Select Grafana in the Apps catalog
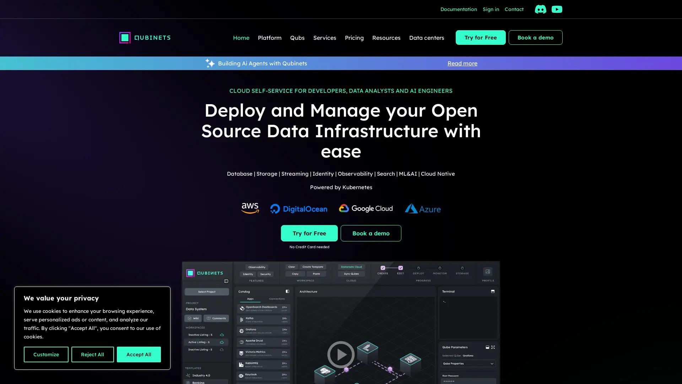Image resolution: width=682 pixels, height=384 pixels. tap(263, 331)
